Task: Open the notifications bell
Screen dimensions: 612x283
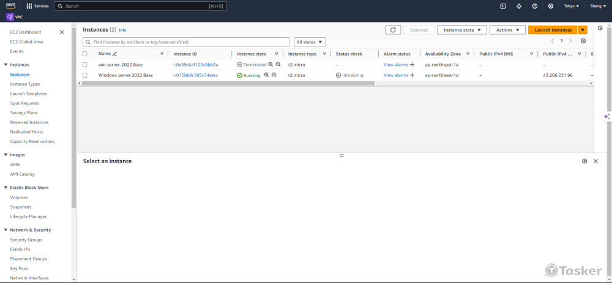Action: point(519,6)
